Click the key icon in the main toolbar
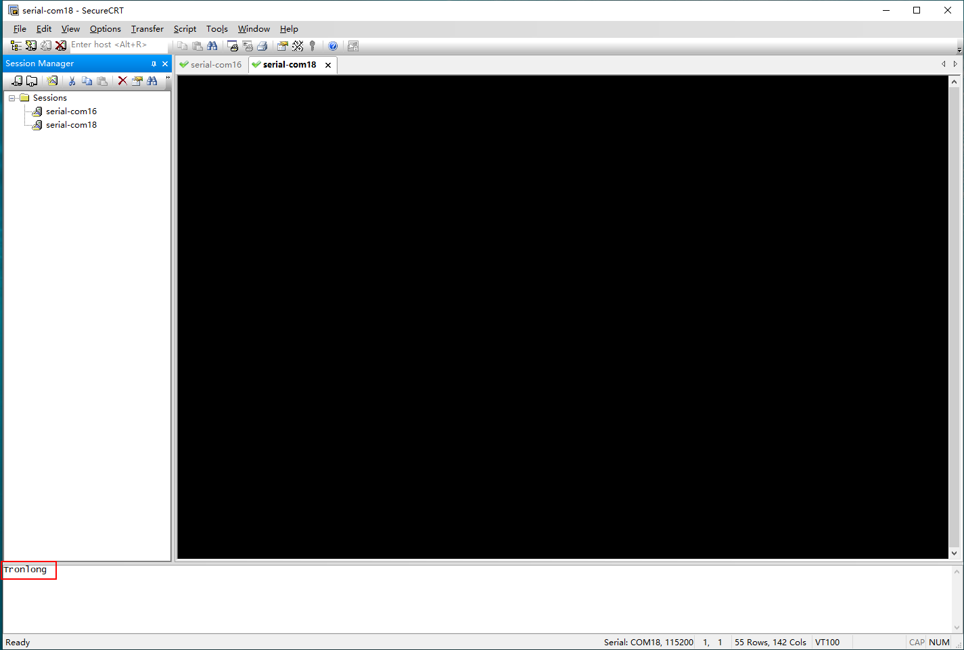The height and width of the screenshot is (650, 964). (x=313, y=46)
